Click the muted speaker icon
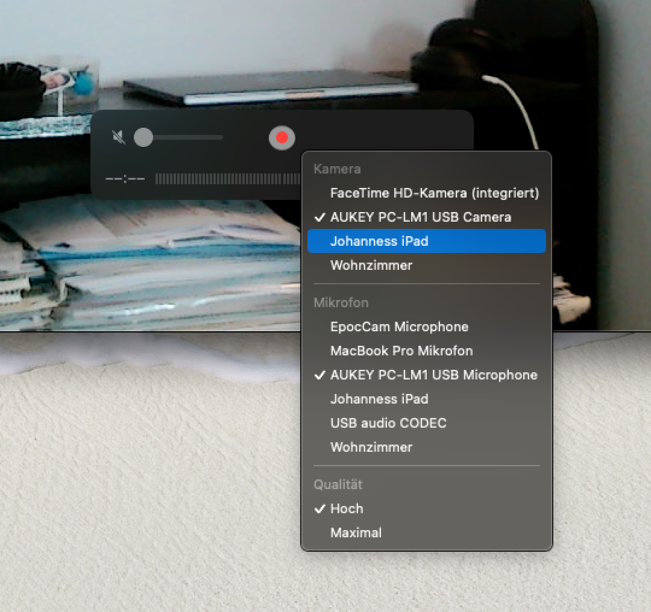651x612 pixels. coord(119,137)
